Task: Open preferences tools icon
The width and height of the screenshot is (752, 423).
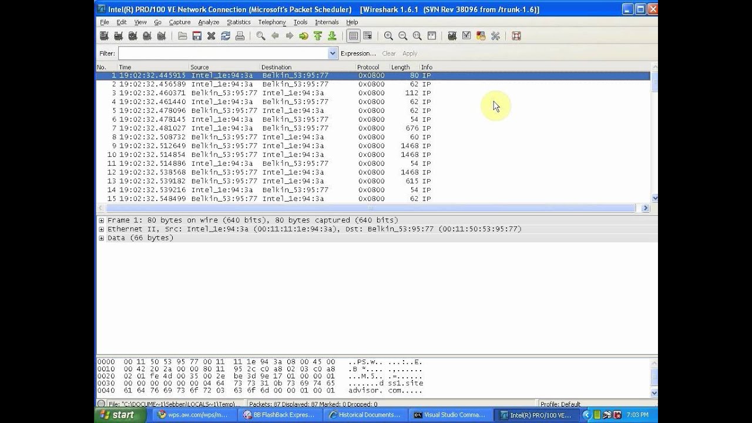Action: 495,36
